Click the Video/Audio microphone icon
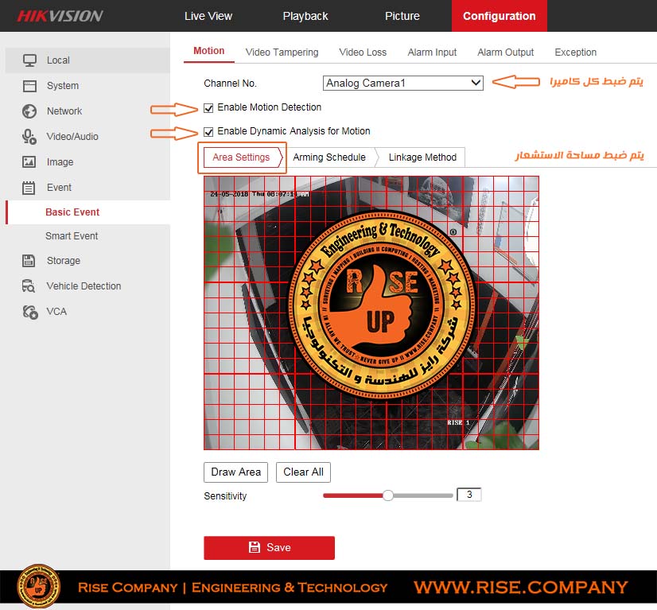 tap(29, 137)
